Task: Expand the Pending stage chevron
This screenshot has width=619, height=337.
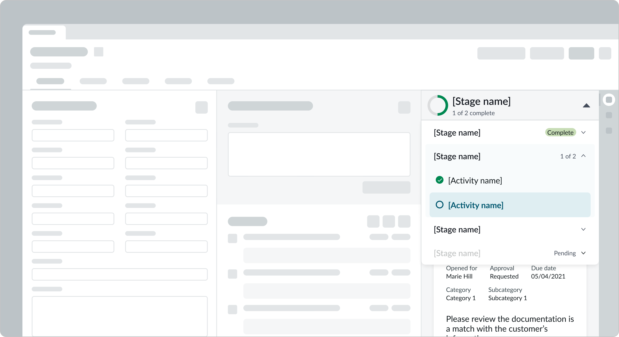Action: 583,253
